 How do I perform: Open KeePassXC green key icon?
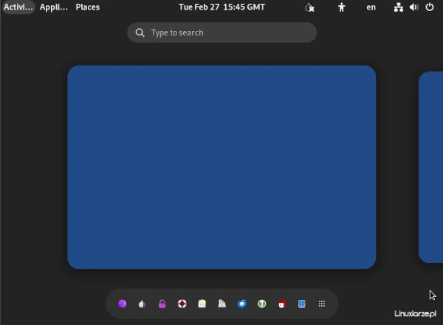point(262,304)
